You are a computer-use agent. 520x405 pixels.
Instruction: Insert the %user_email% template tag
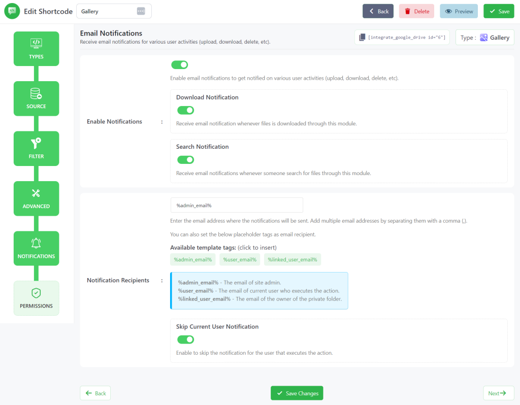240,259
